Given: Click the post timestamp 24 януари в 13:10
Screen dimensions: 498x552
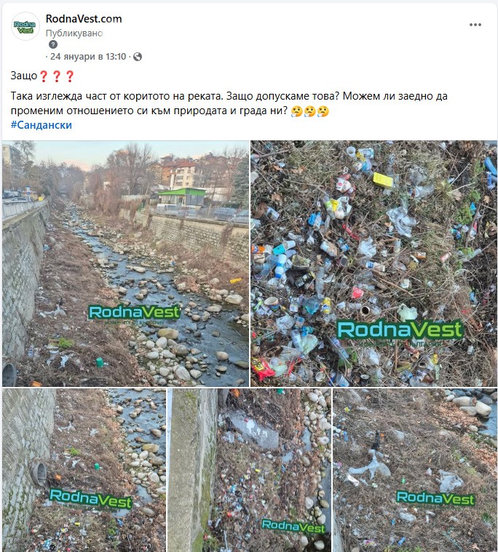Looking at the screenshot, I should point(88,56).
